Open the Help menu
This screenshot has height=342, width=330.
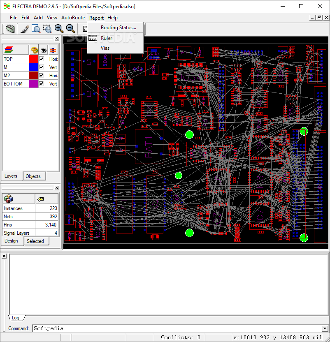(x=112, y=18)
